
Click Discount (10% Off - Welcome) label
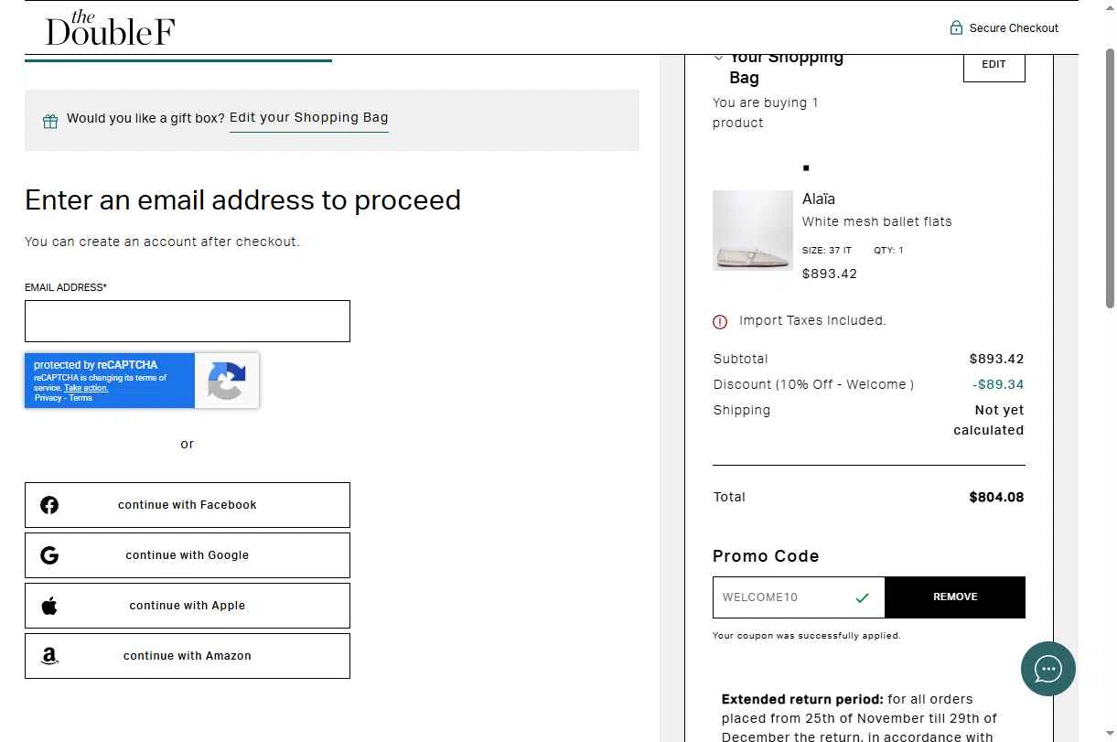coord(813,385)
